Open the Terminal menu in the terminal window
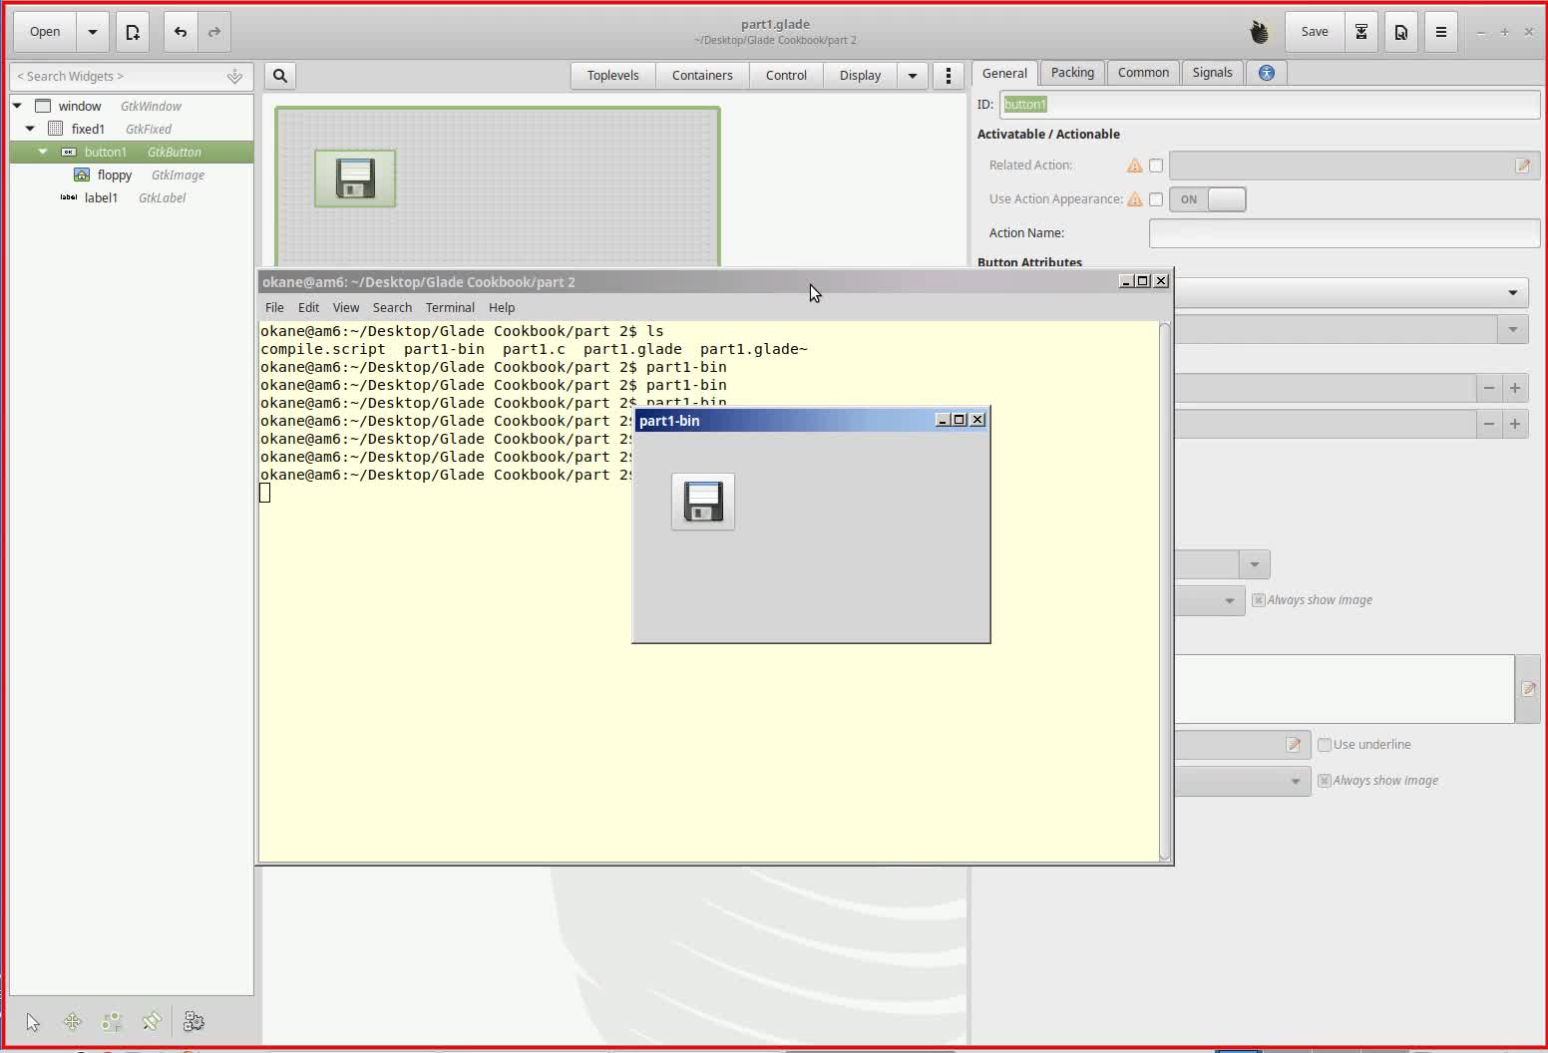1548x1053 pixels. coord(449,307)
